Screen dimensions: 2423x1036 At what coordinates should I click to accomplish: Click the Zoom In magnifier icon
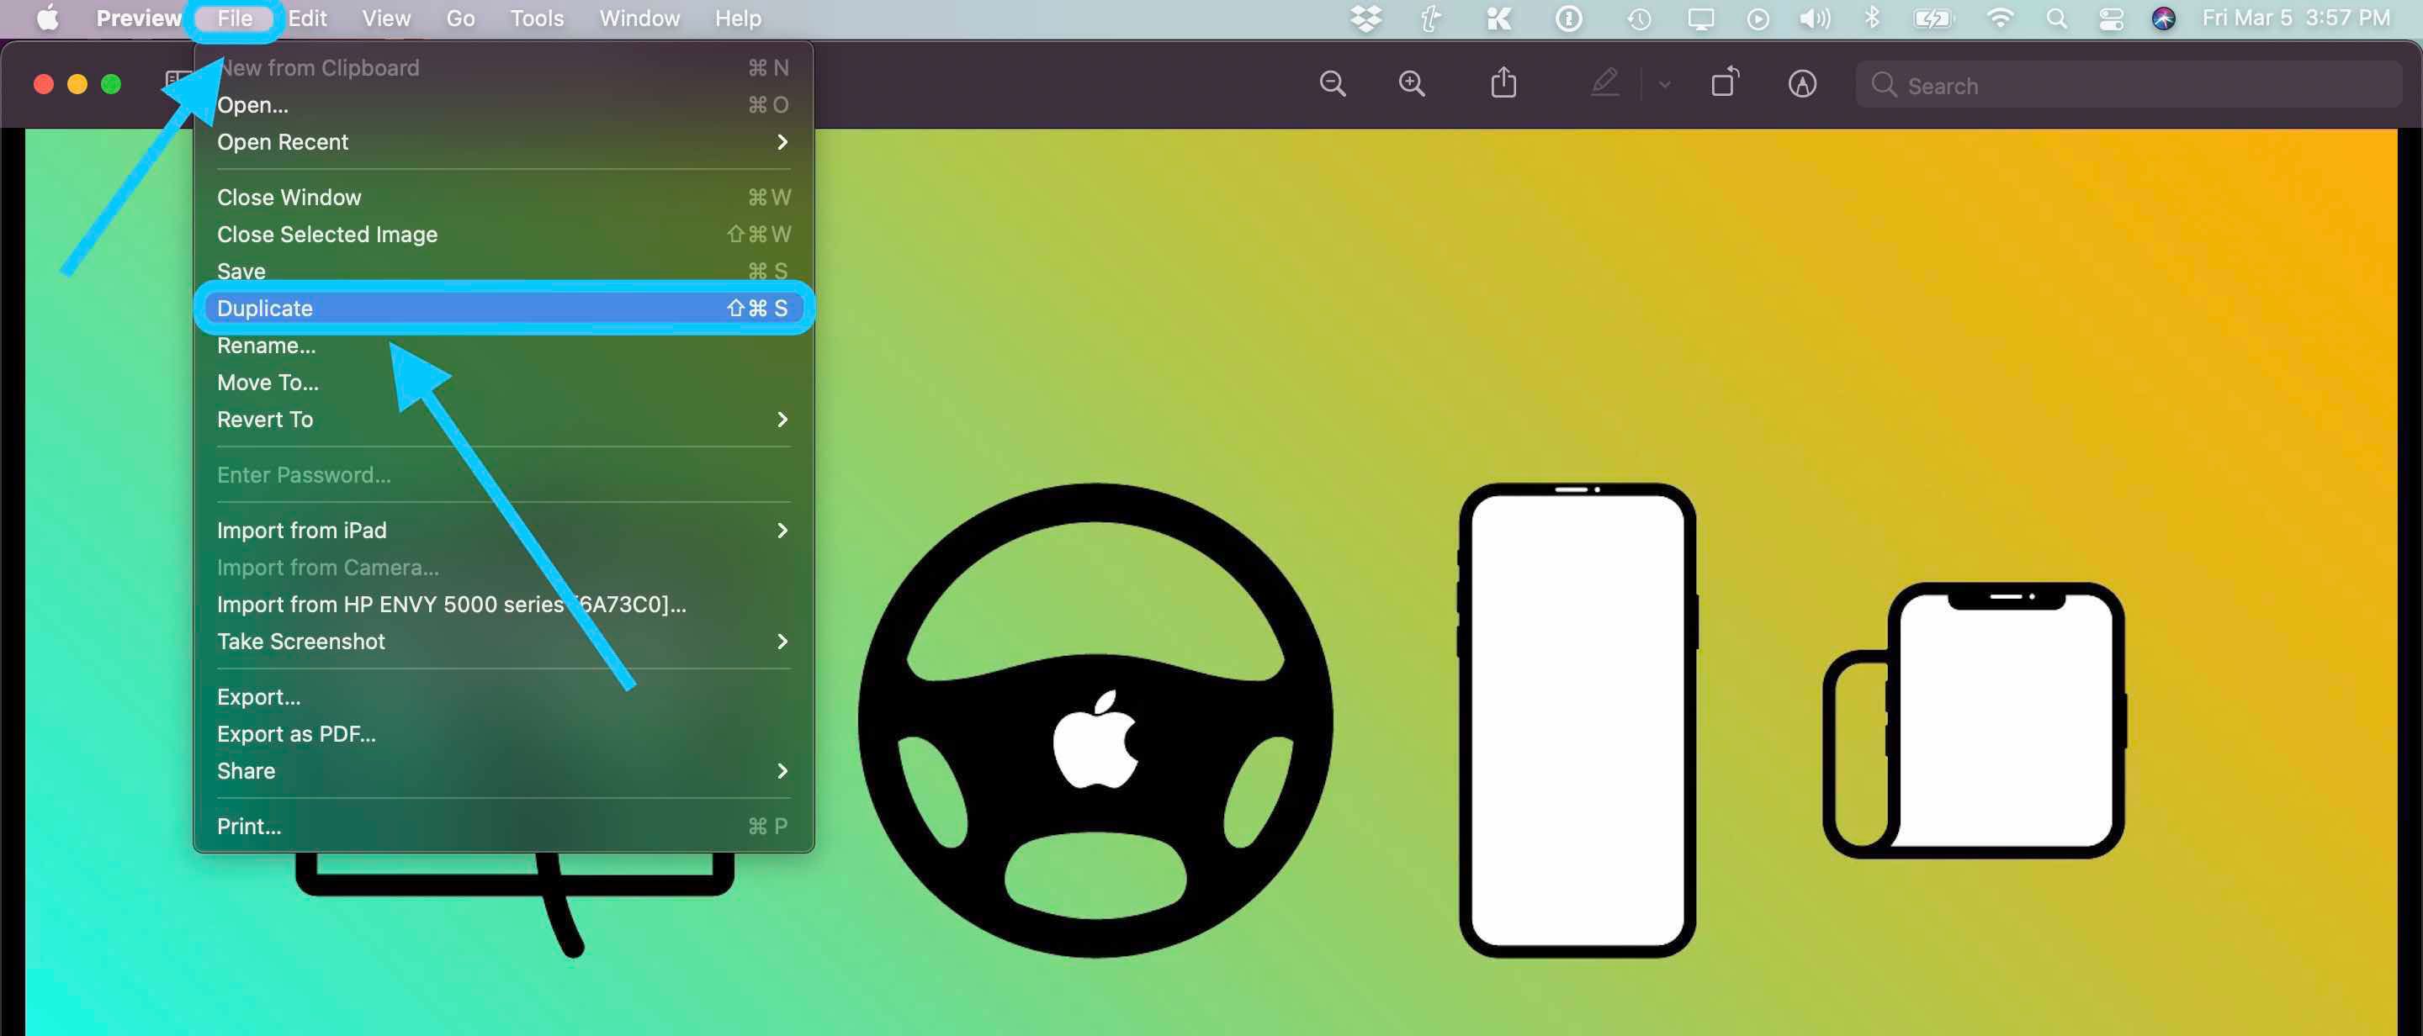pyautogui.click(x=1411, y=85)
